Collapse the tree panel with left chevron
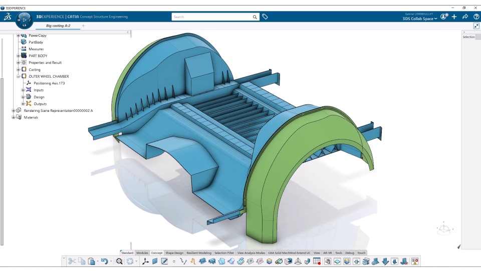 point(128,32)
